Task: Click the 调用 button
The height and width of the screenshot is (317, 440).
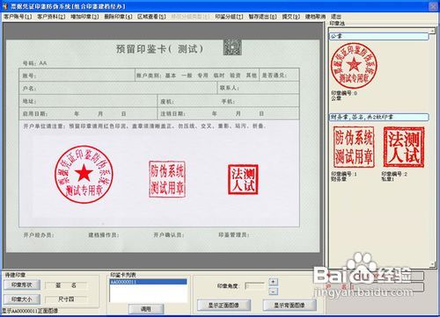Action: click(146, 309)
